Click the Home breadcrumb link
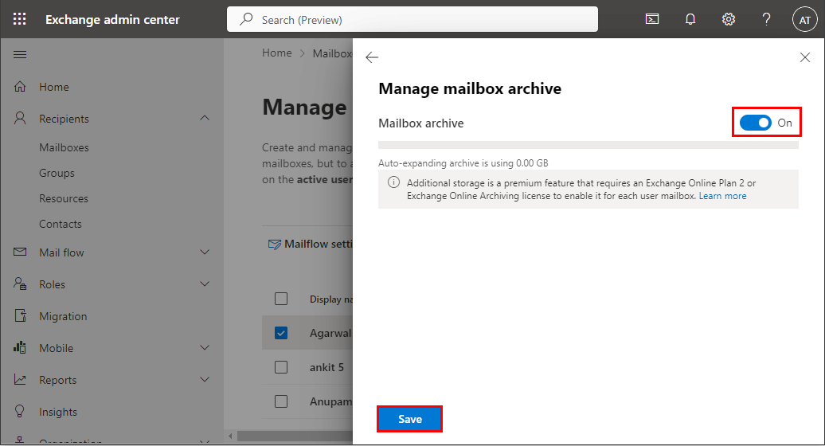Image resolution: width=825 pixels, height=446 pixels. coord(277,53)
